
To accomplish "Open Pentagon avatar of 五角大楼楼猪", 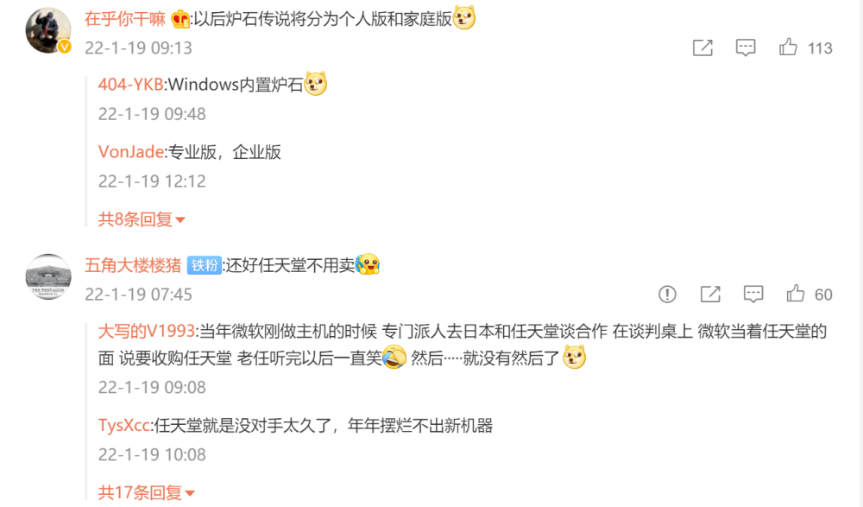I will pyautogui.click(x=48, y=276).
